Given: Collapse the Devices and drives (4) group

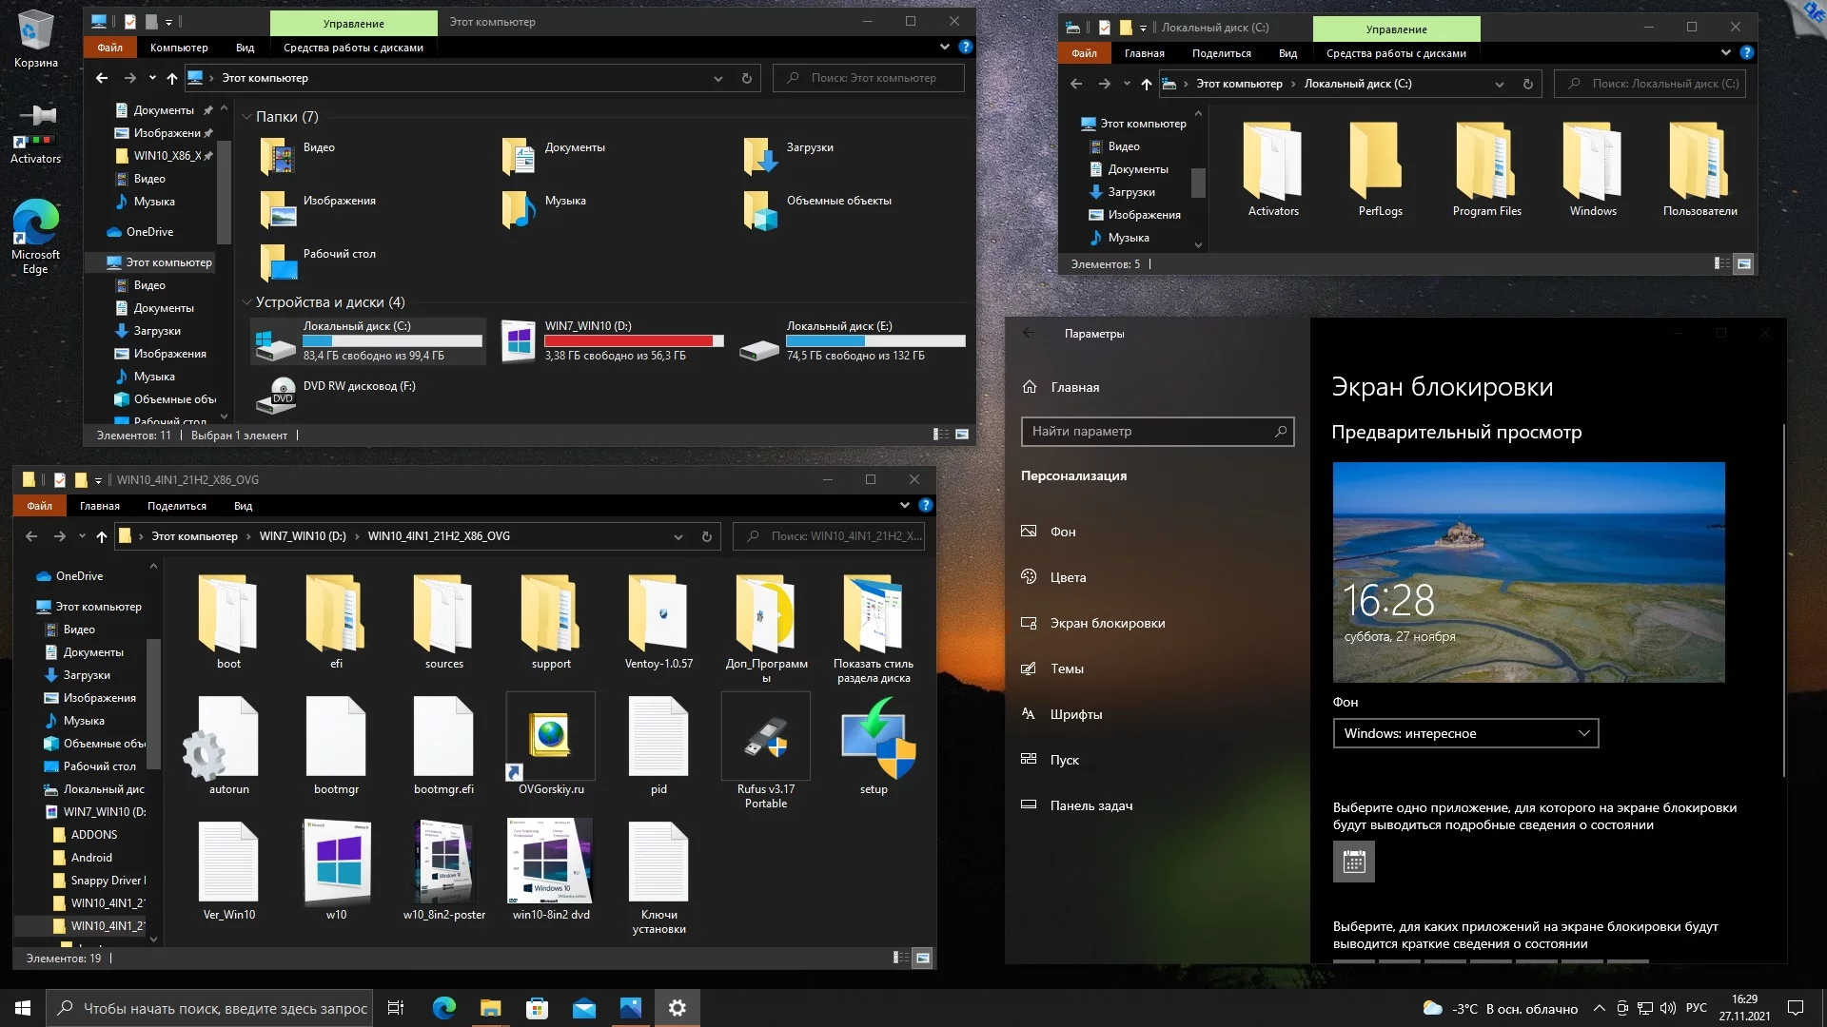Looking at the screenshot, I should tap(247, 302).
